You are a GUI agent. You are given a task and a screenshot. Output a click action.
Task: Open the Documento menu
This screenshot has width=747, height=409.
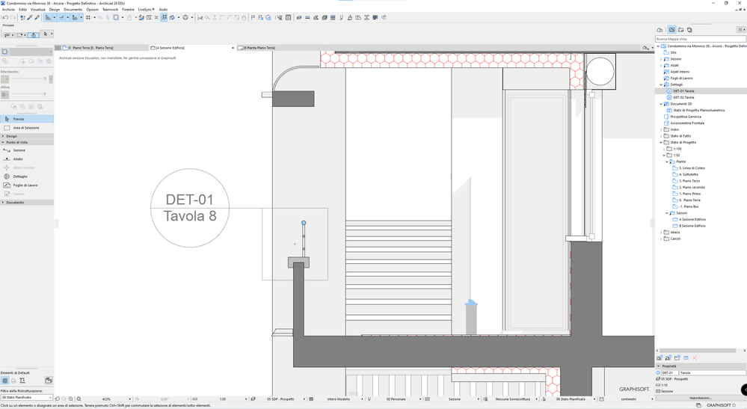coord(73,10)
